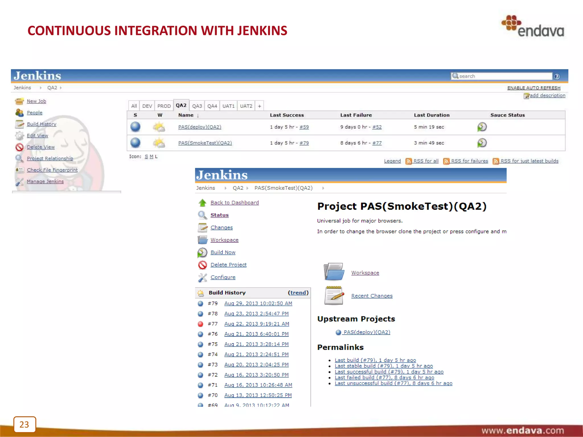Image resolution: width=583 pixels, height=437 pixels.
Task: Click the Delete View prohibition icon
Action: tap(19, 147)
